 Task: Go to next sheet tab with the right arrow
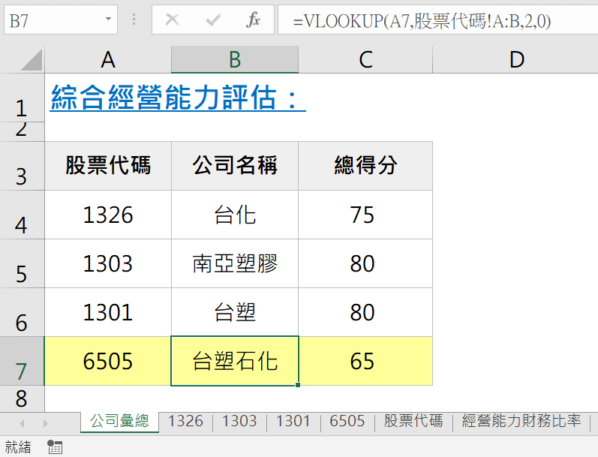(x=45, y=423)
